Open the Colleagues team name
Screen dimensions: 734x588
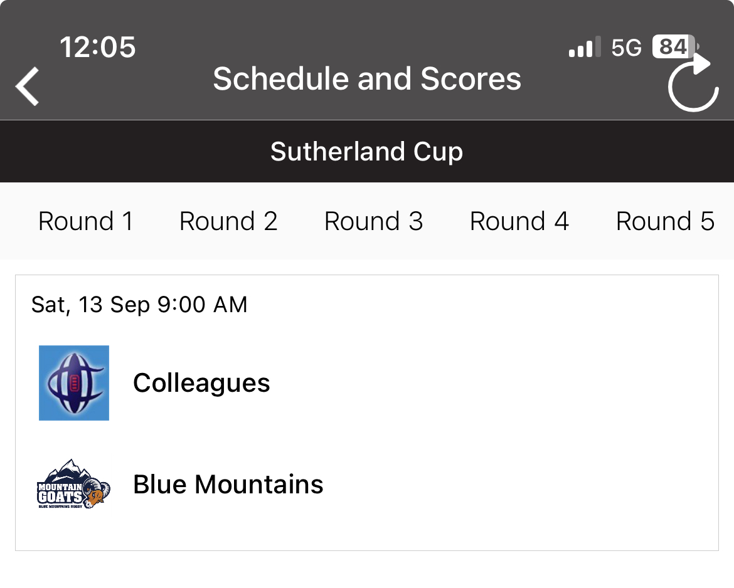pos(201,383)
